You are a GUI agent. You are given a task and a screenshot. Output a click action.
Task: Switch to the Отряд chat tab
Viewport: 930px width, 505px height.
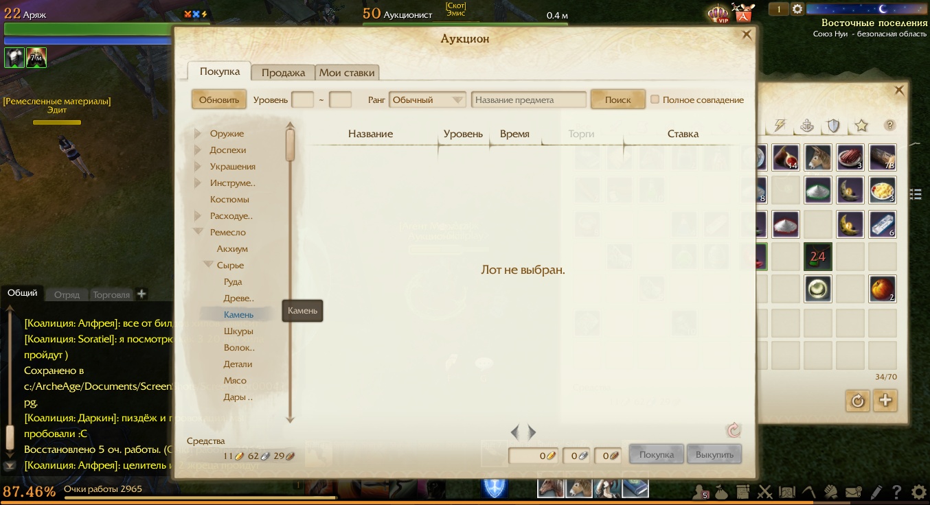click(x=67, y=294)
